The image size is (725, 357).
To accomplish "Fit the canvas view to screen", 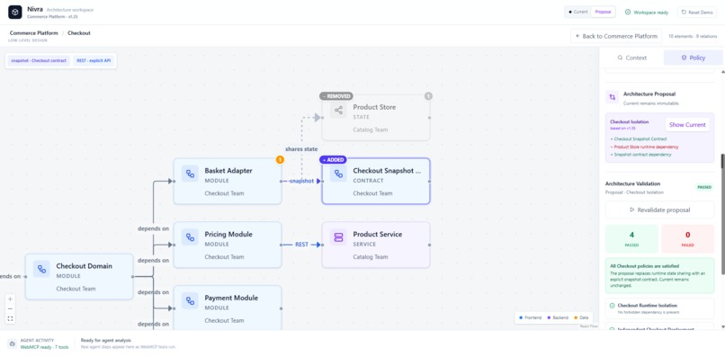I will (x=10, y=318).
